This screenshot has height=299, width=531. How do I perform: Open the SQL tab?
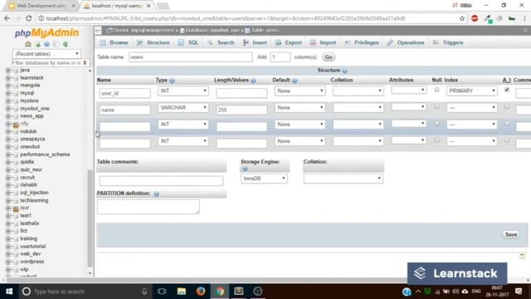pyautogui.click(x=188, y=42)
